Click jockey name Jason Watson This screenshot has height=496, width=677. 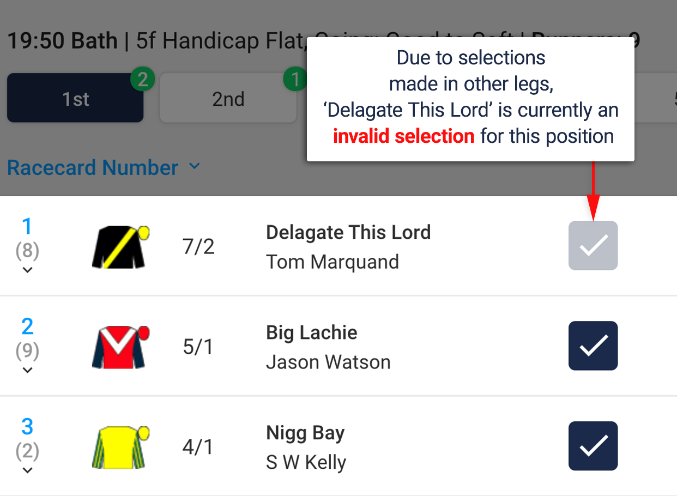pyautogui.click(x=328, y=362)
